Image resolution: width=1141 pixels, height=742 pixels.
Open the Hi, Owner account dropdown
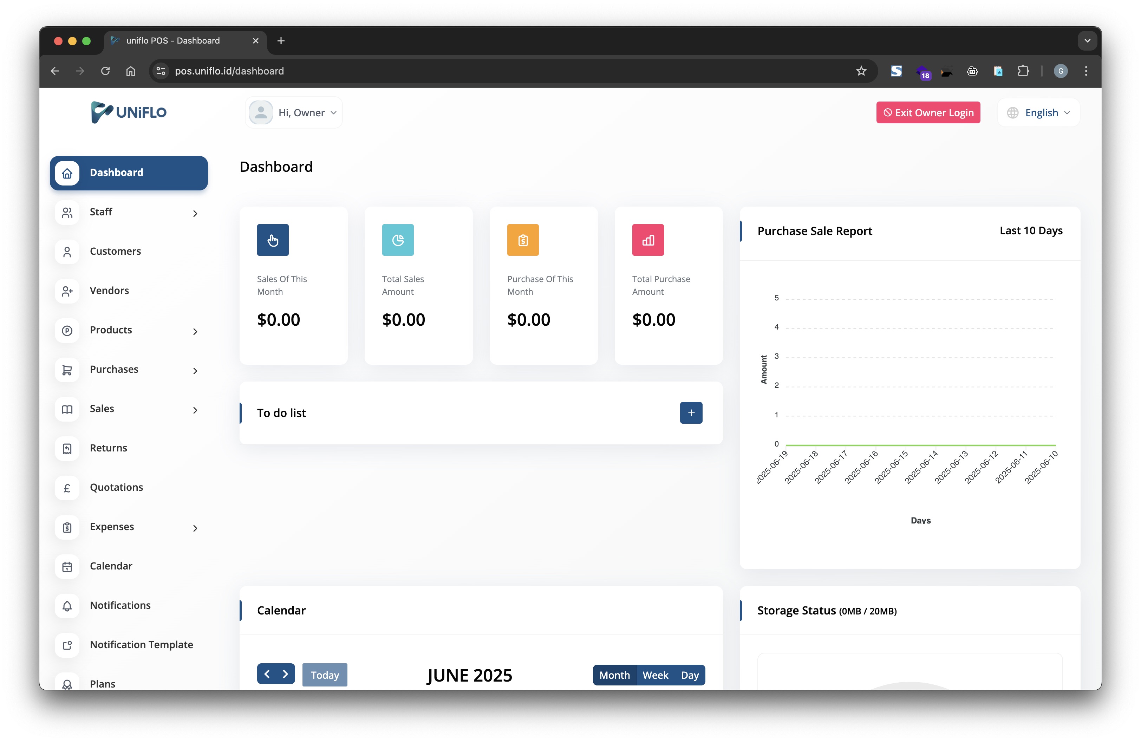(x=294, y=113)
